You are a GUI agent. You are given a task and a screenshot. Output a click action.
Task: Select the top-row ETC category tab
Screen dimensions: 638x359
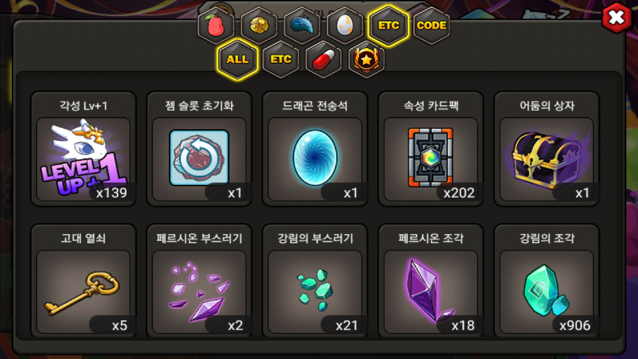tap(388, 26)
